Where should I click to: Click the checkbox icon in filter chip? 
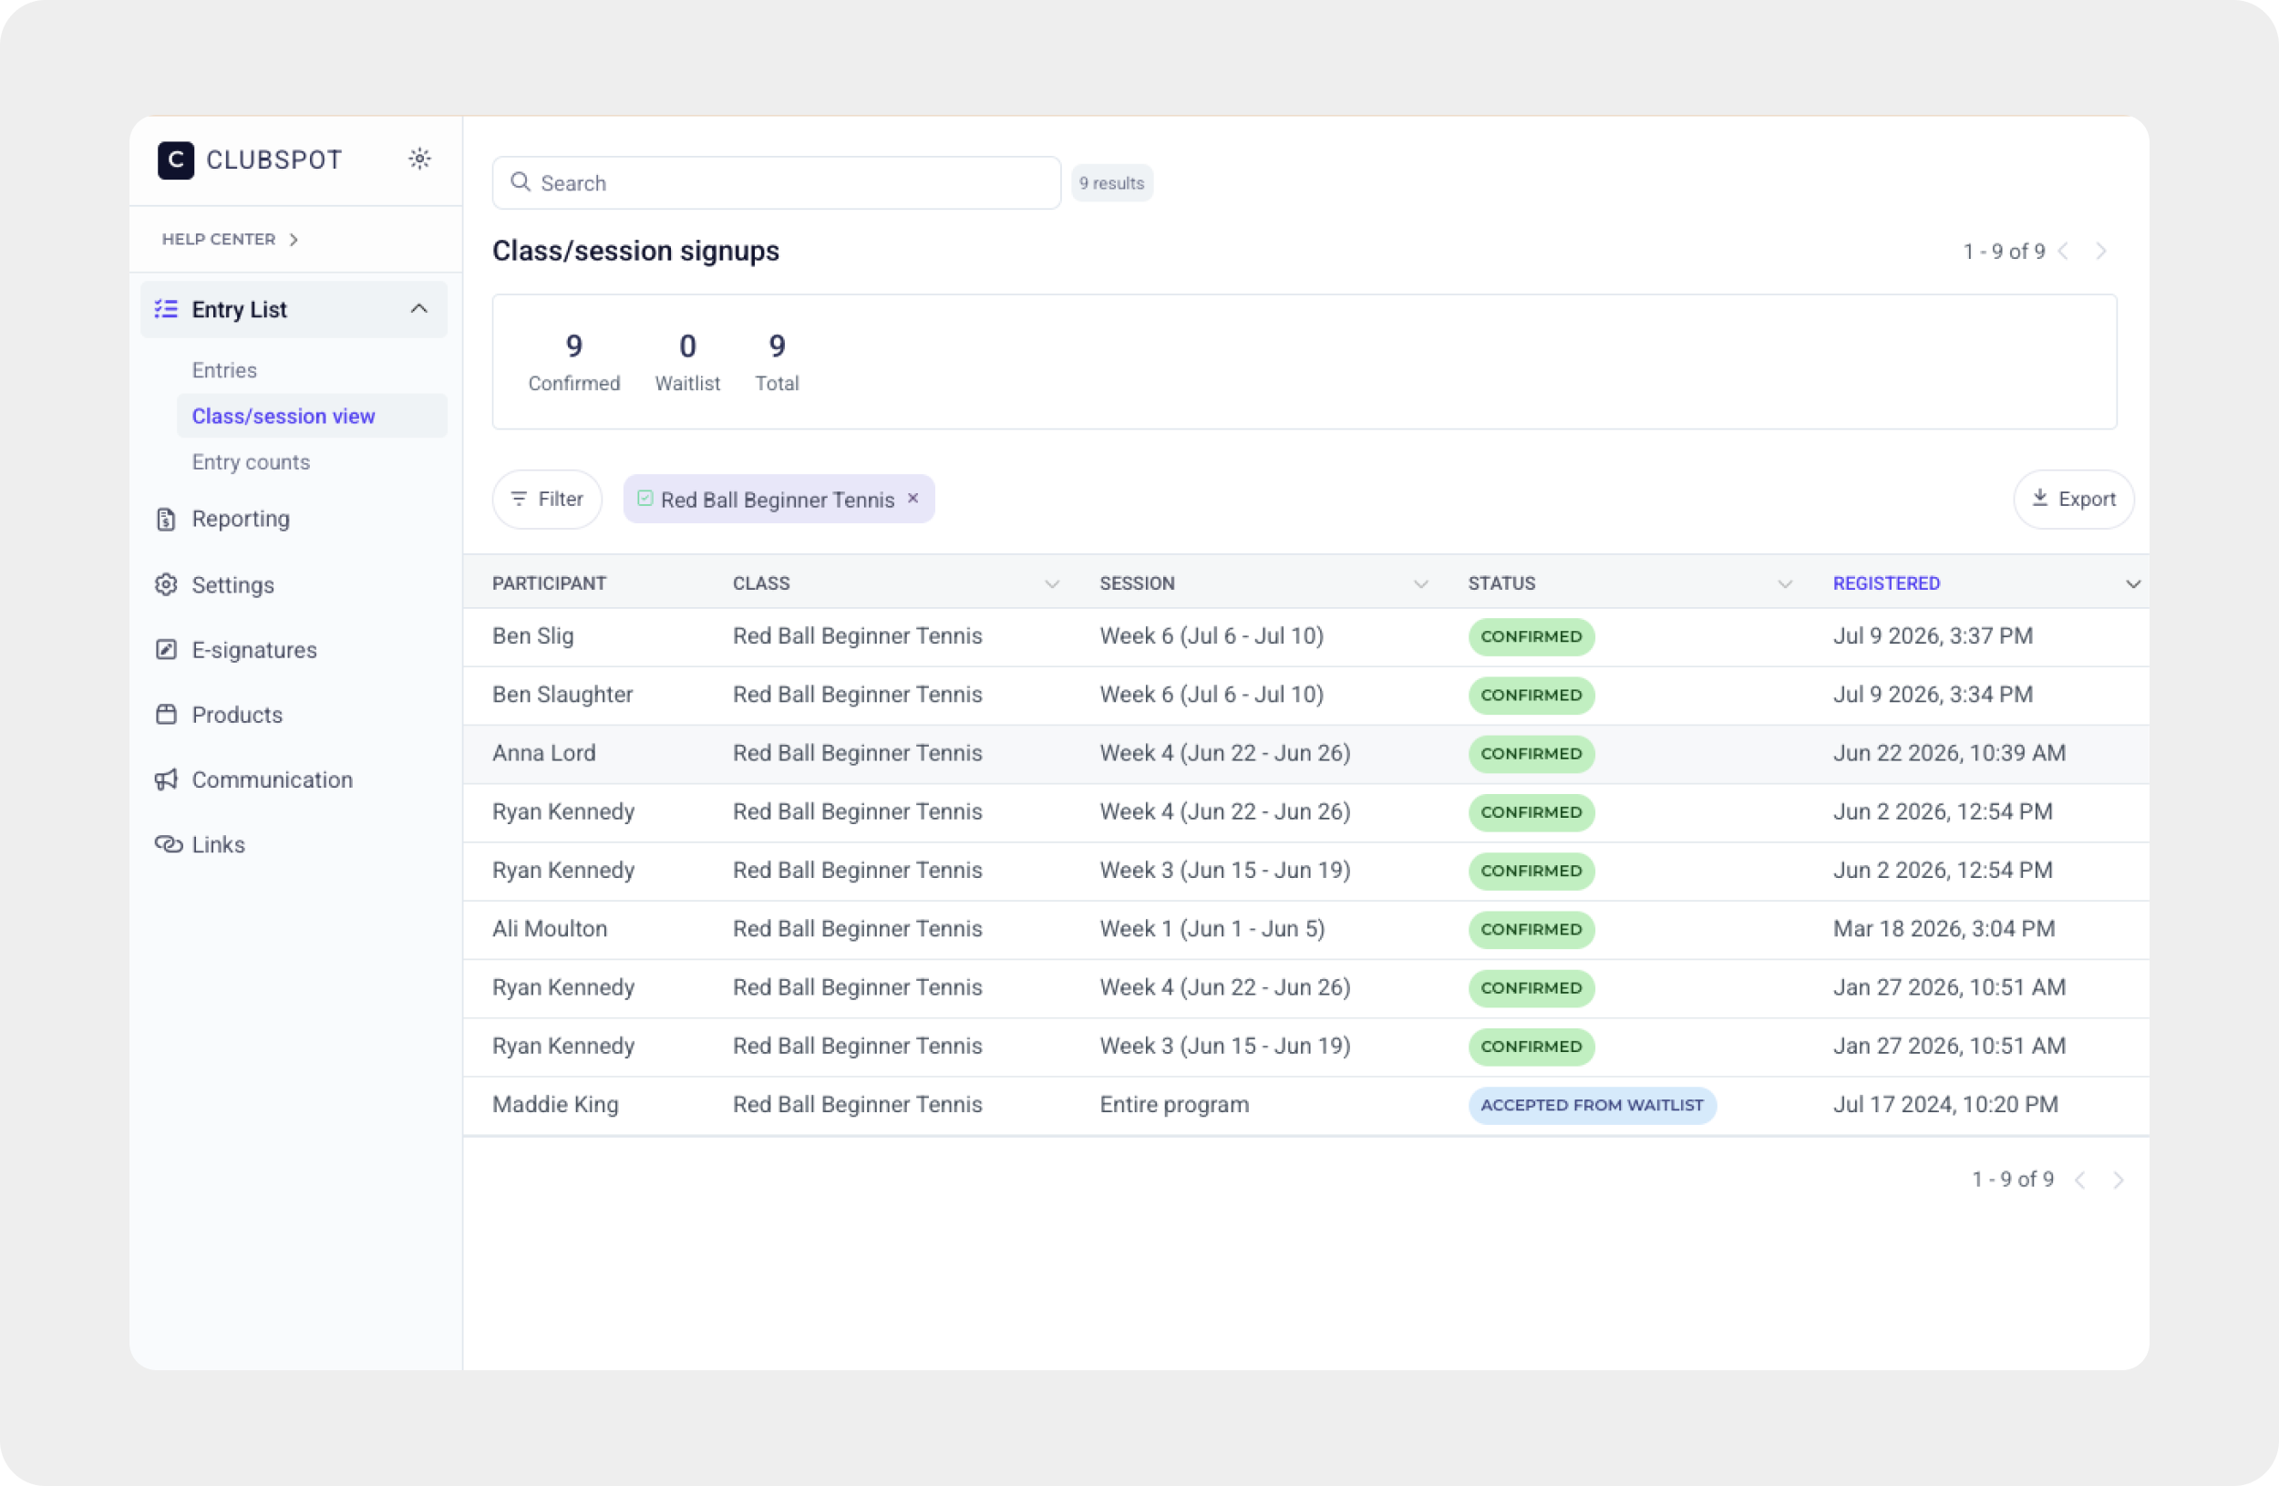[x=645, y=499]
